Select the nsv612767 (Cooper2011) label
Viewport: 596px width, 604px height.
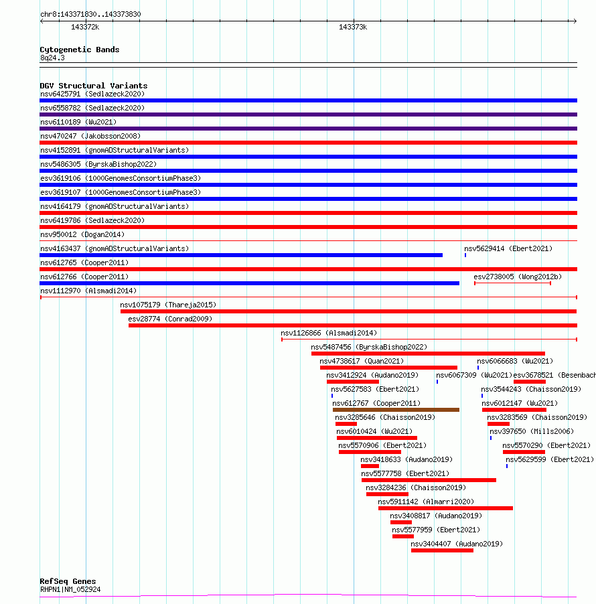click(376, 403)
